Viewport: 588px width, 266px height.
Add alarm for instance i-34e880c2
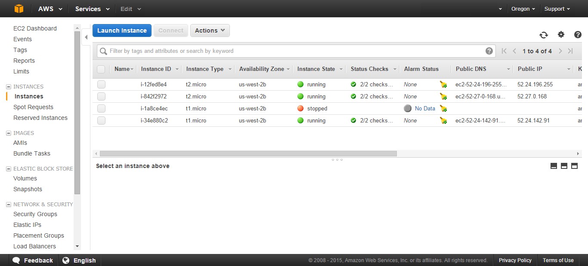tap(443, 121)
